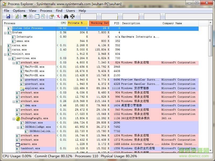Open the Users menu

click(x=70, y=10)
